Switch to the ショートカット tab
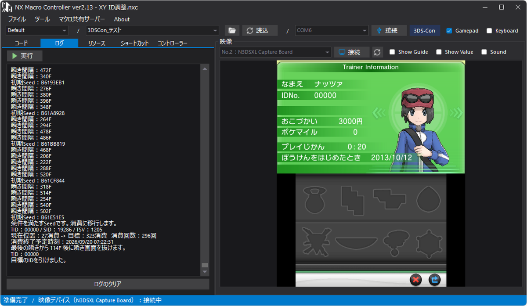Viewport: 527px width, 306px height. (134, 43)
